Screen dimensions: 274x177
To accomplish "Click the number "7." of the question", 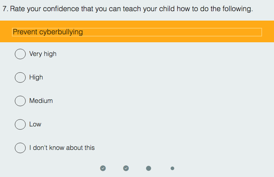I will (x=5, y=9).
